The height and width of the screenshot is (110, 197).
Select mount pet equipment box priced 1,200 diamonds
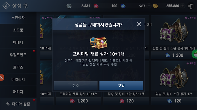tap(174, 37)
